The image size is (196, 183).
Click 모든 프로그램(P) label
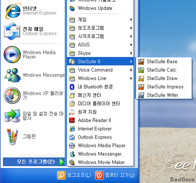point(36,162)
